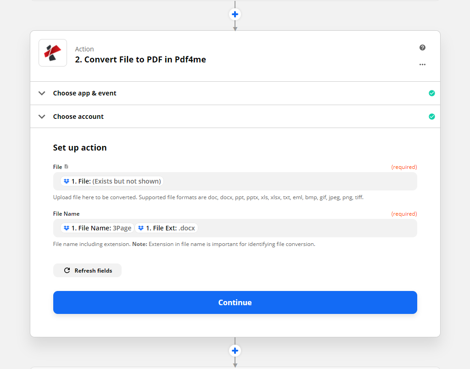Click the green checkmark on Choose account
This screenshot has width=470, height=369.
click(431, 116)
